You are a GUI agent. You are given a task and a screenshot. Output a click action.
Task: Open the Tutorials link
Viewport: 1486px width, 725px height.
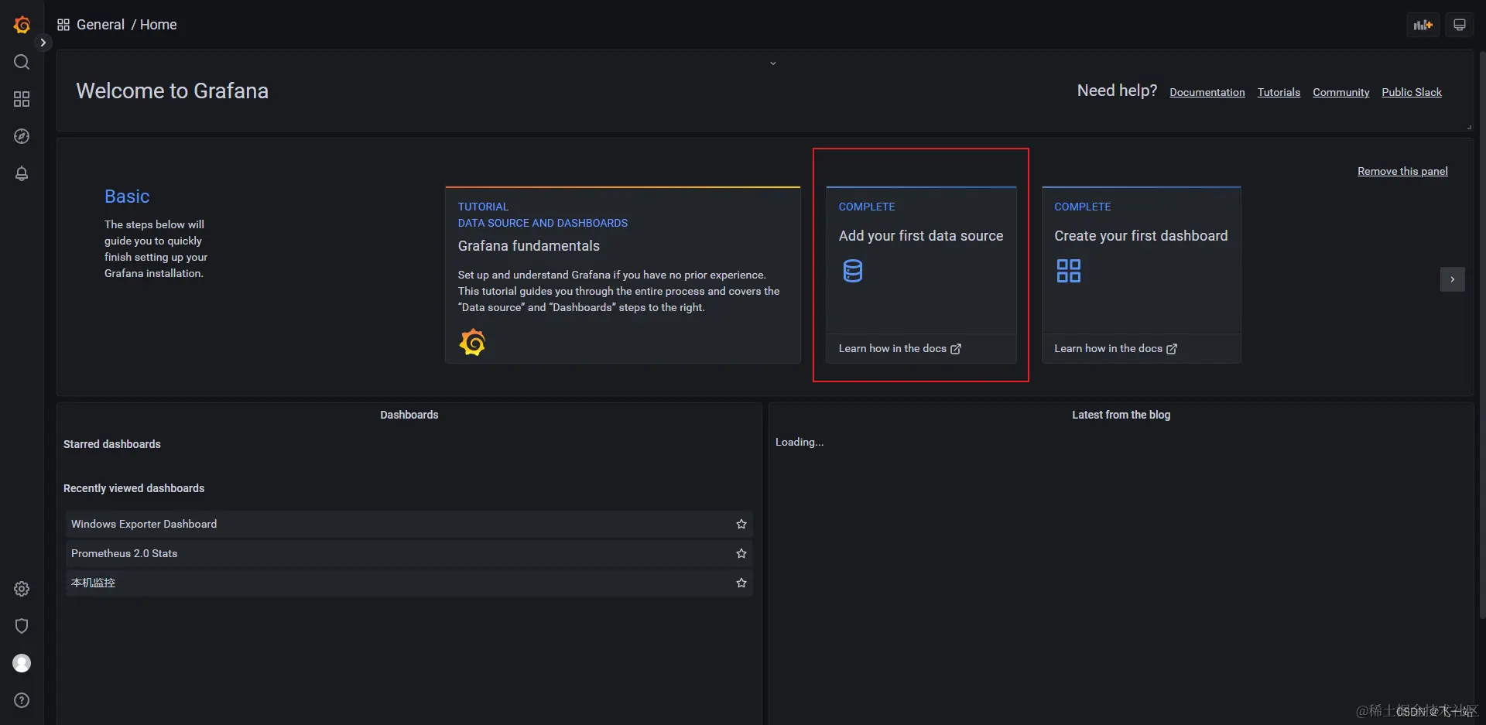pos(1279,92)
